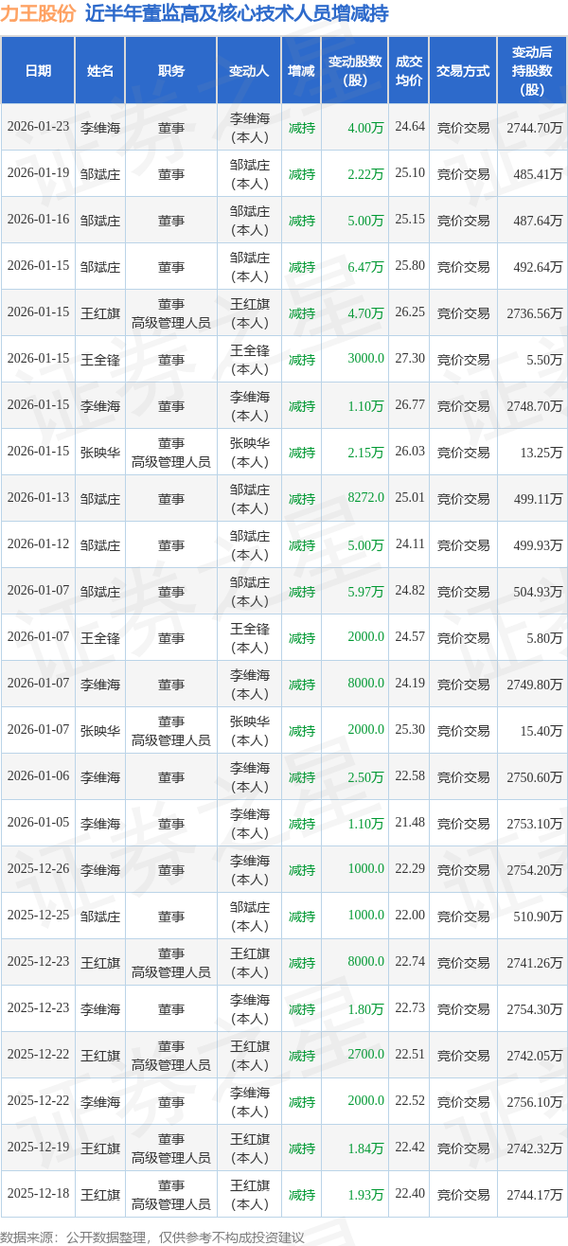This screenshot has height=1246, width=568.
Task: Click the 变动人 column header
Action: point(249,71)
